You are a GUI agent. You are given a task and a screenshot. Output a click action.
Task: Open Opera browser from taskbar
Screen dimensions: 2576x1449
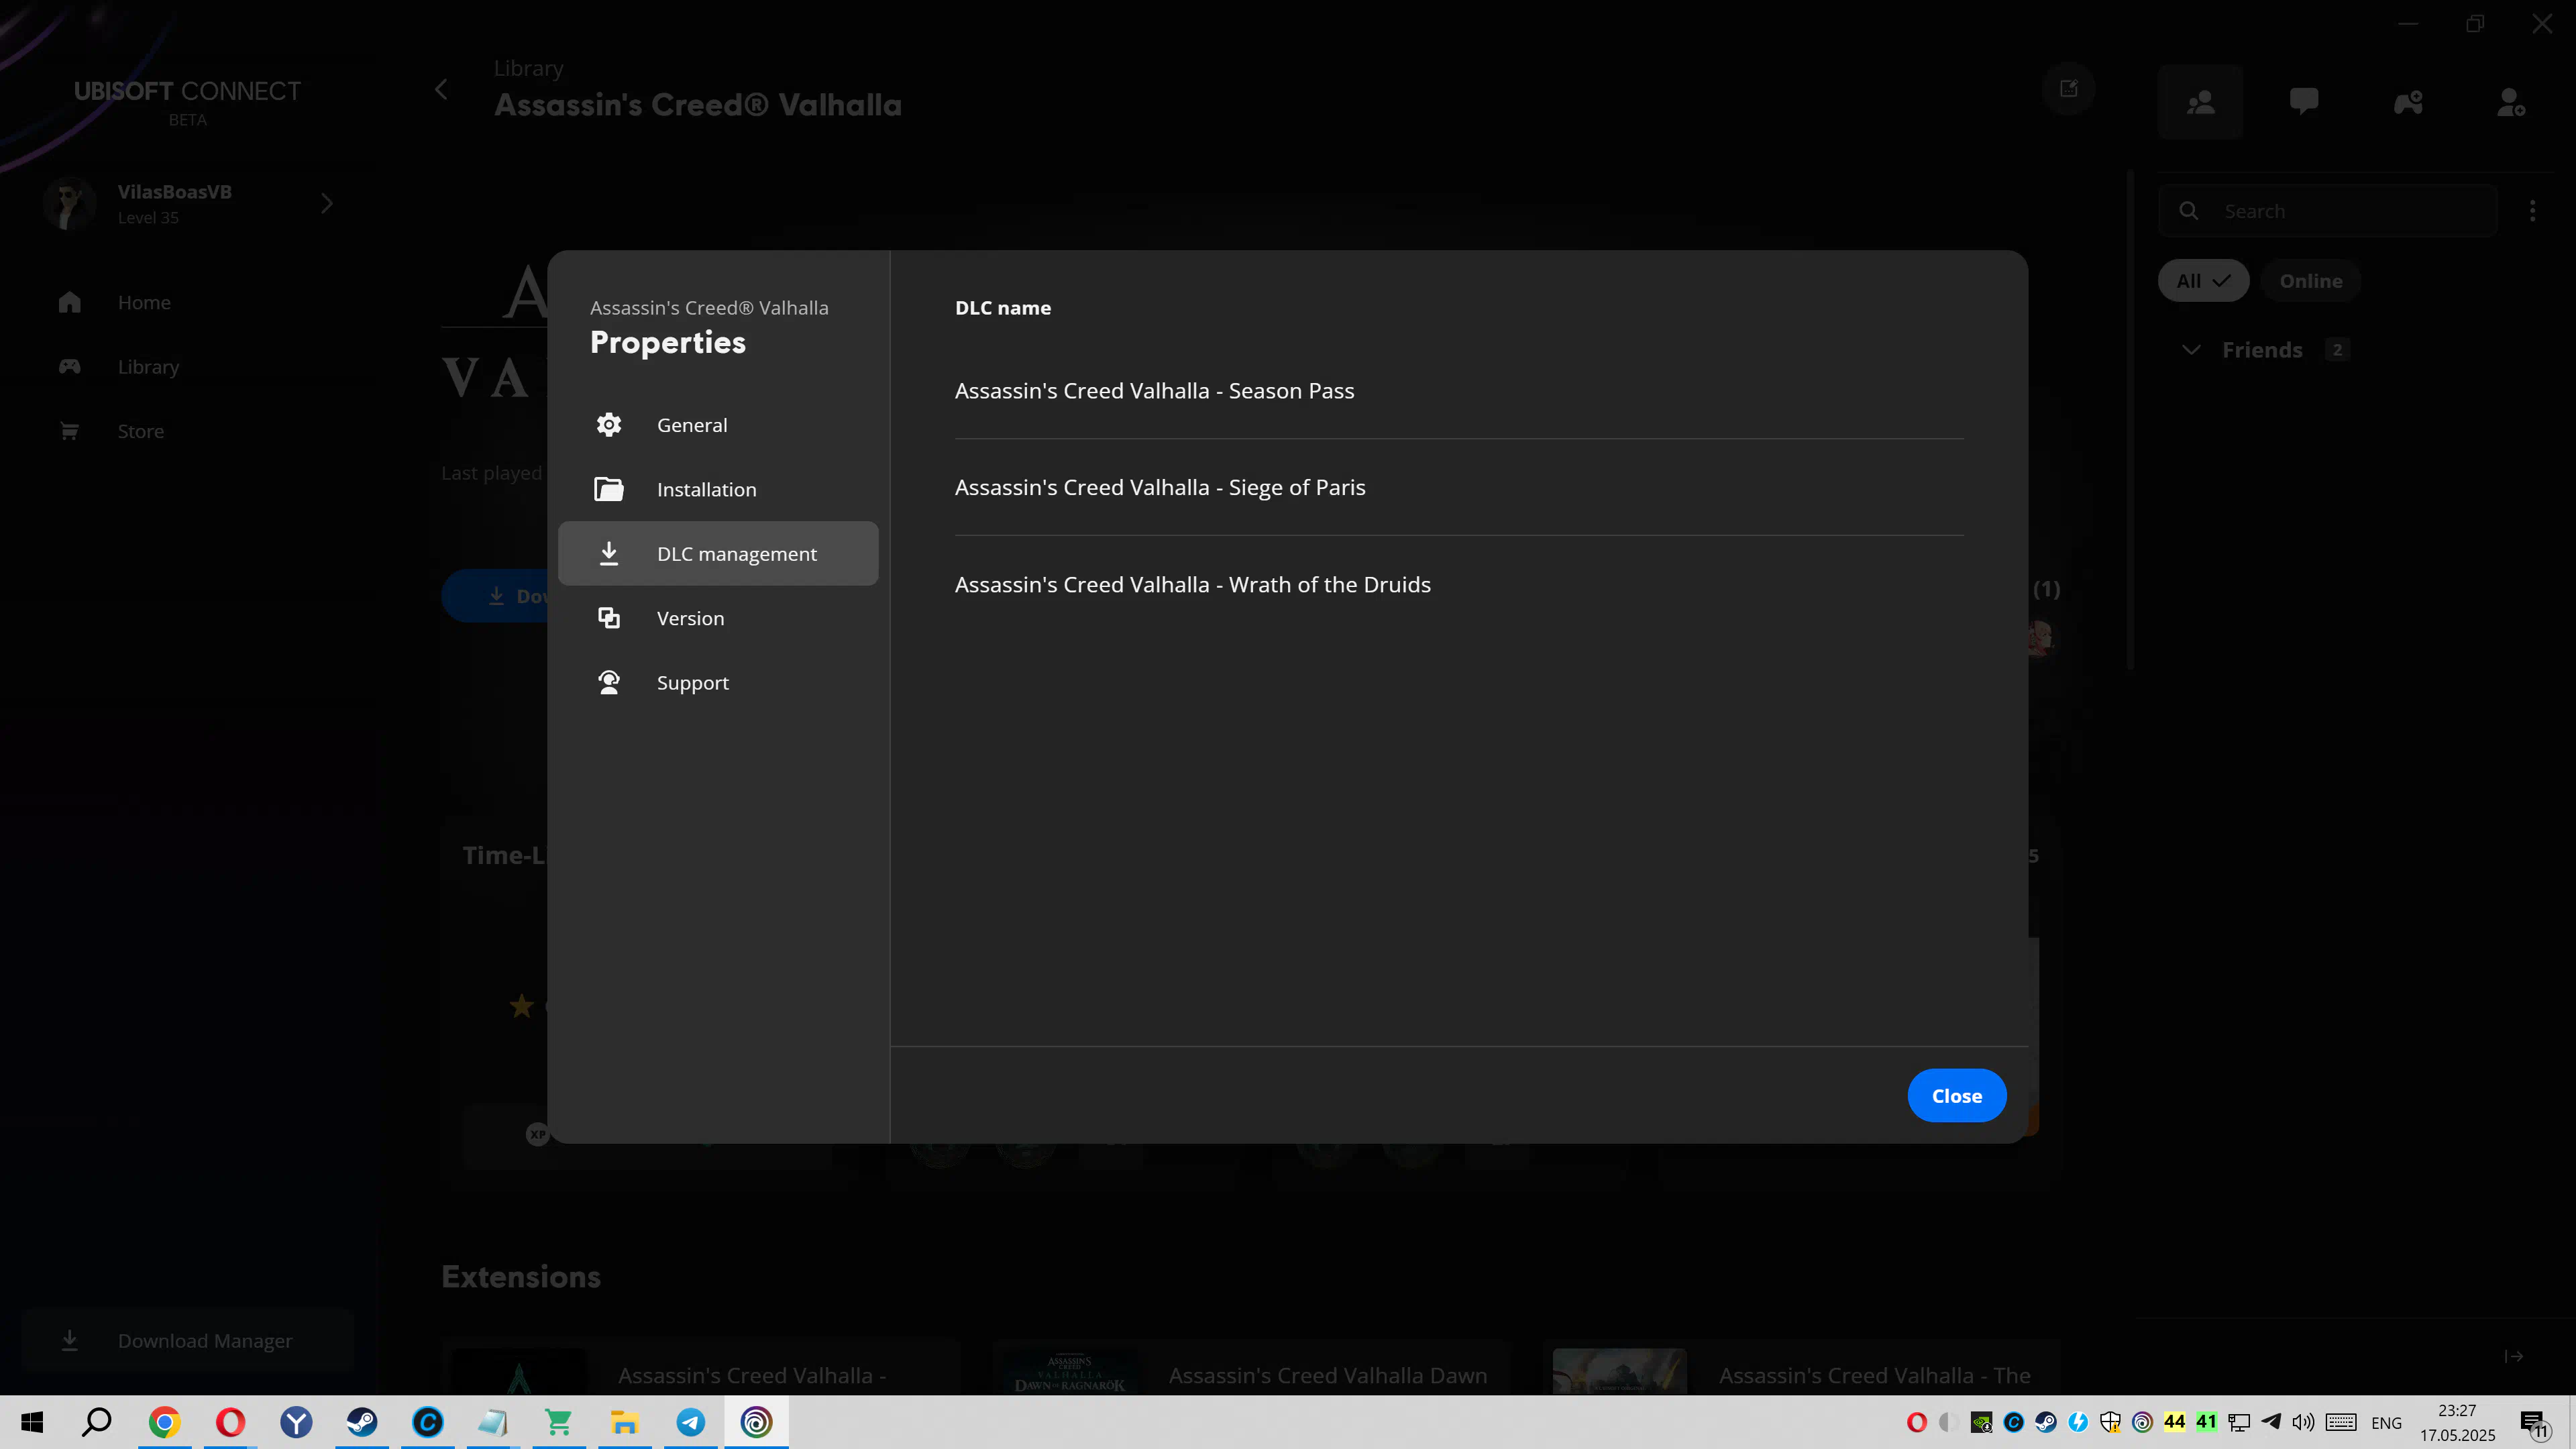[230, 1422]
